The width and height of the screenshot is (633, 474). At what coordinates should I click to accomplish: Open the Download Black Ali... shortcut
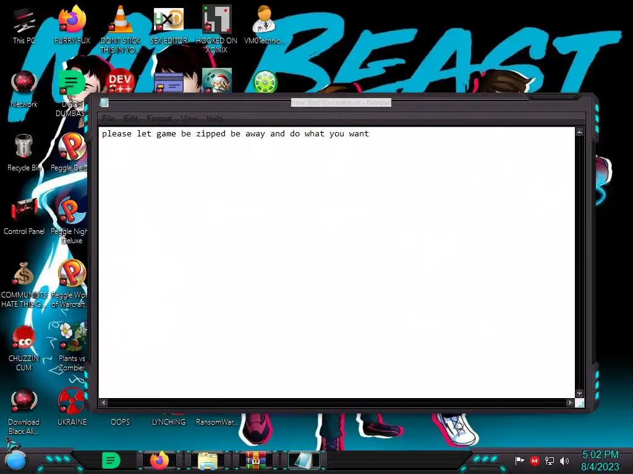click(24, 411)
